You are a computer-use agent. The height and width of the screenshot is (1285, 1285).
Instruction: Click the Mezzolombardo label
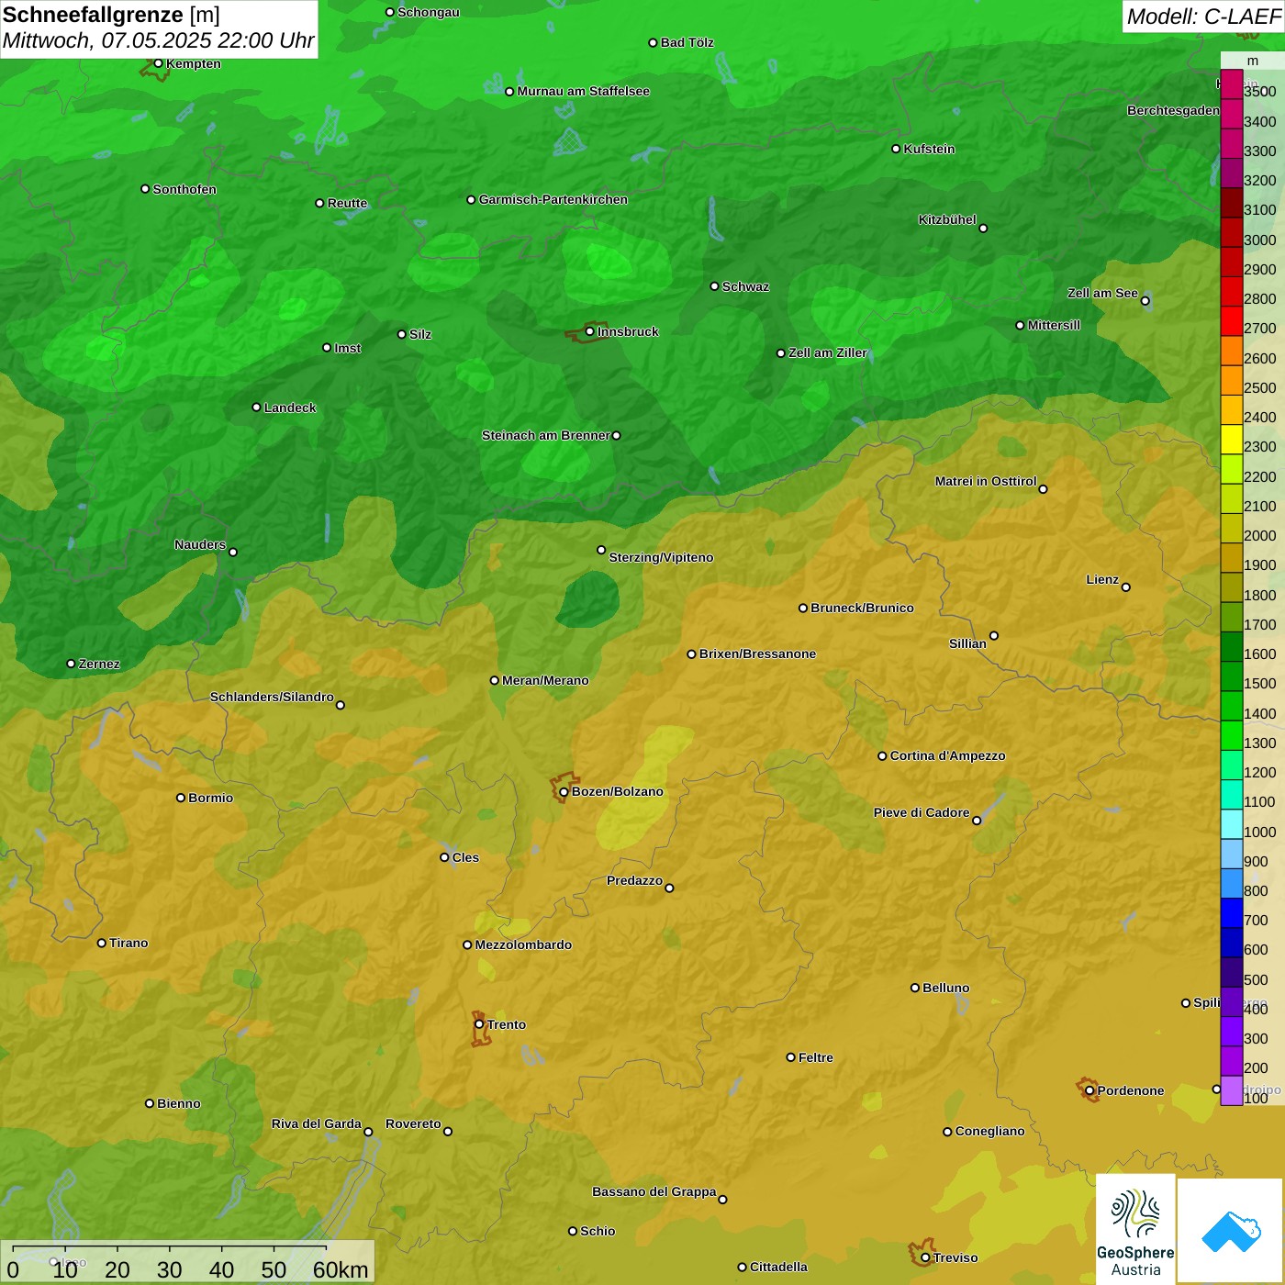click(523, 944)
